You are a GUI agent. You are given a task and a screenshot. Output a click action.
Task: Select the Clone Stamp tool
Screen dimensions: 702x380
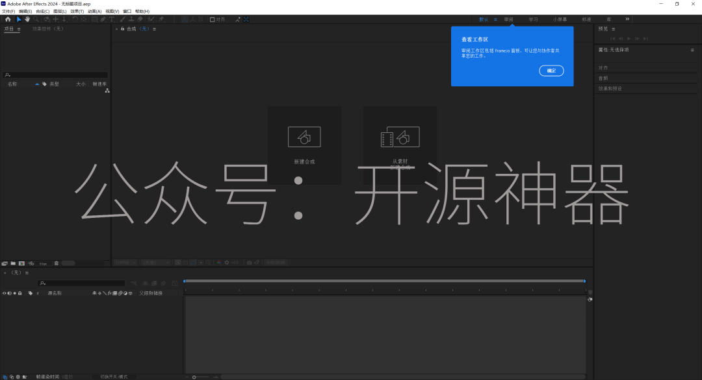click(x=131, y=19)
